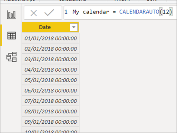Click inside the DAX formula bar

tap(120, 13)
